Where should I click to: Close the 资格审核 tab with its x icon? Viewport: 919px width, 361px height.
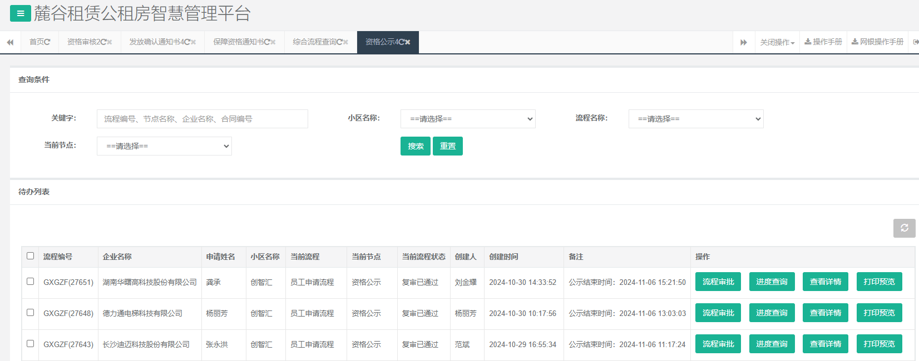point(110,42)
